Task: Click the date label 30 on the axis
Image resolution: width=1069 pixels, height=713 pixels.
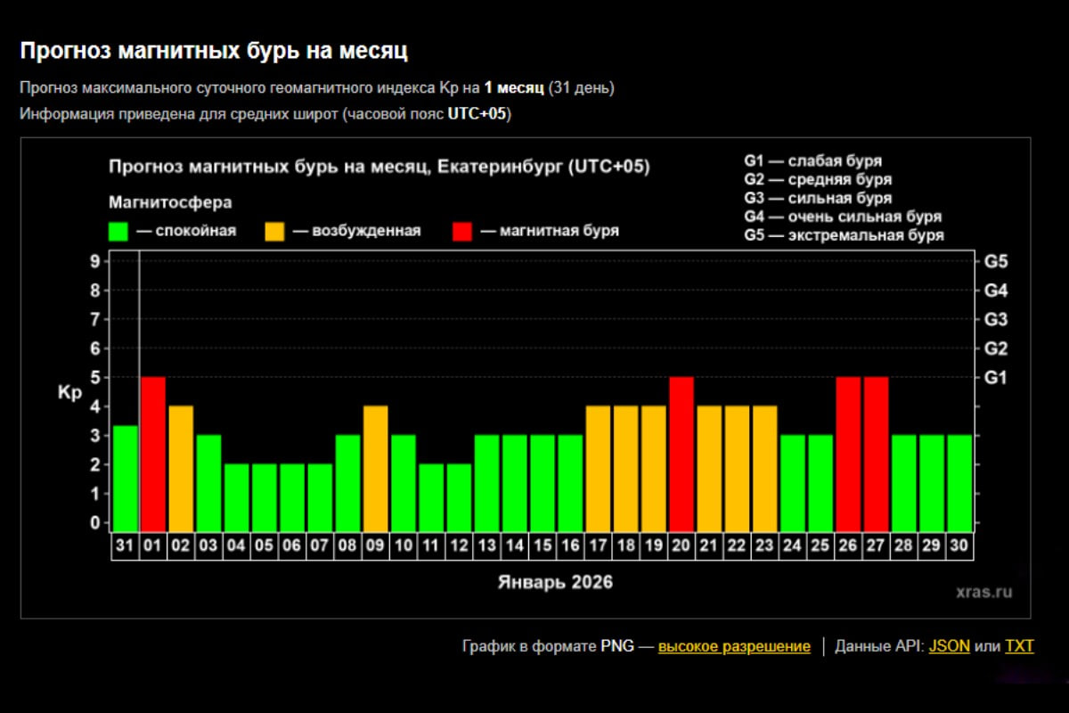Action: click(x=959, y=545)
